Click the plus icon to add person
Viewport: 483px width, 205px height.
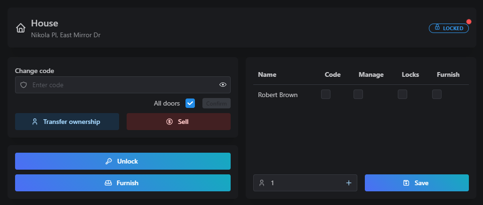coord(349,183)
